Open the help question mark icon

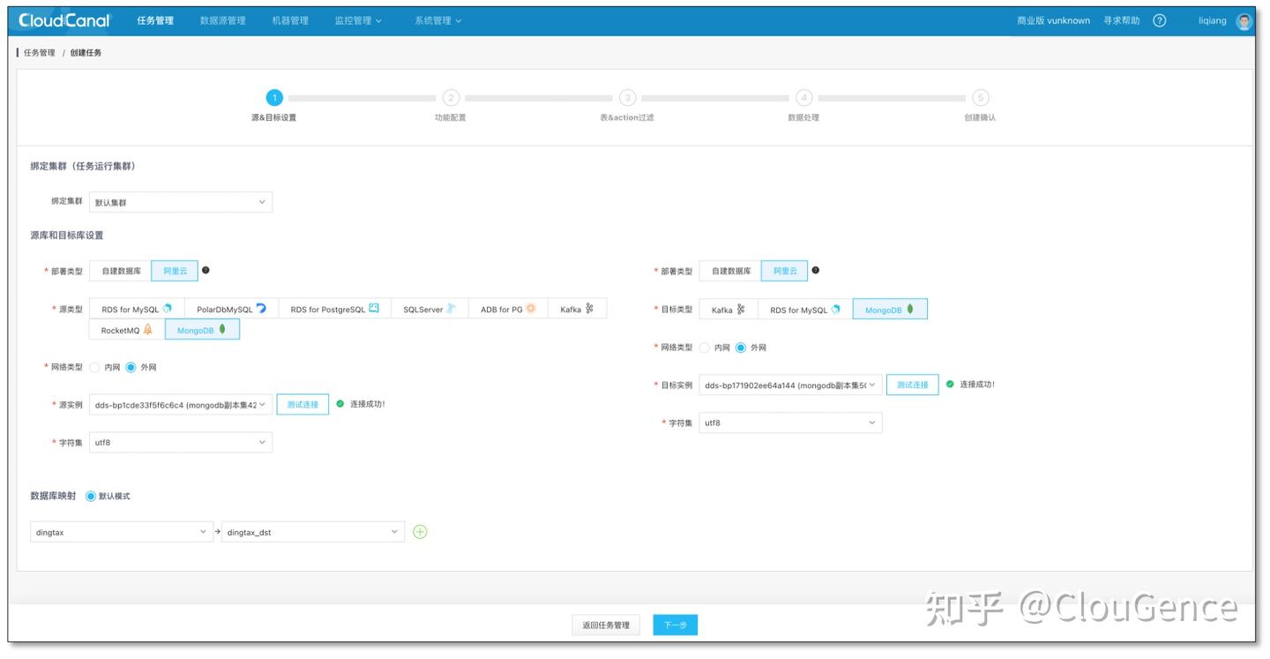[1159, 19]
